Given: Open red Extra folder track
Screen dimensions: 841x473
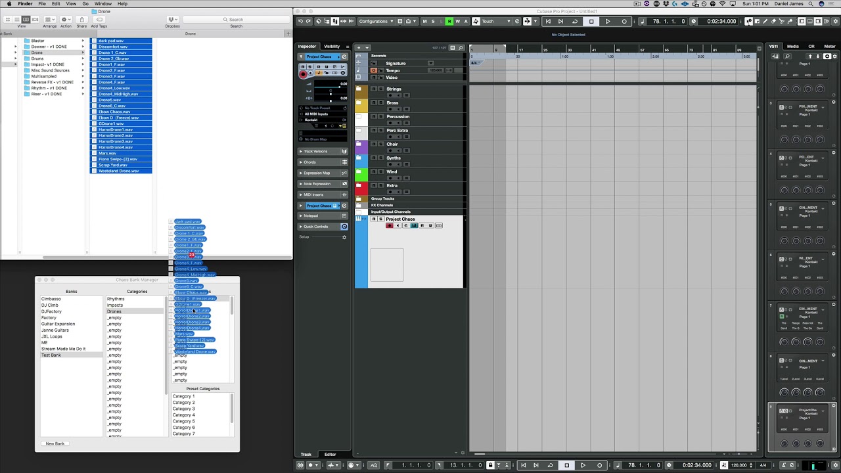Looking at the screenshot, I should [359, 185].
